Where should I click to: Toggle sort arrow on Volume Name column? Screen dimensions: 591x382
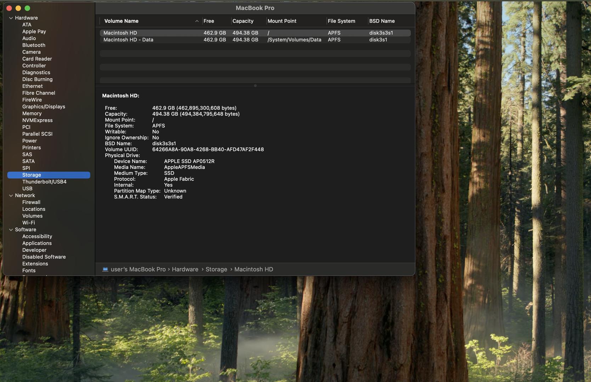pos(197,21)
